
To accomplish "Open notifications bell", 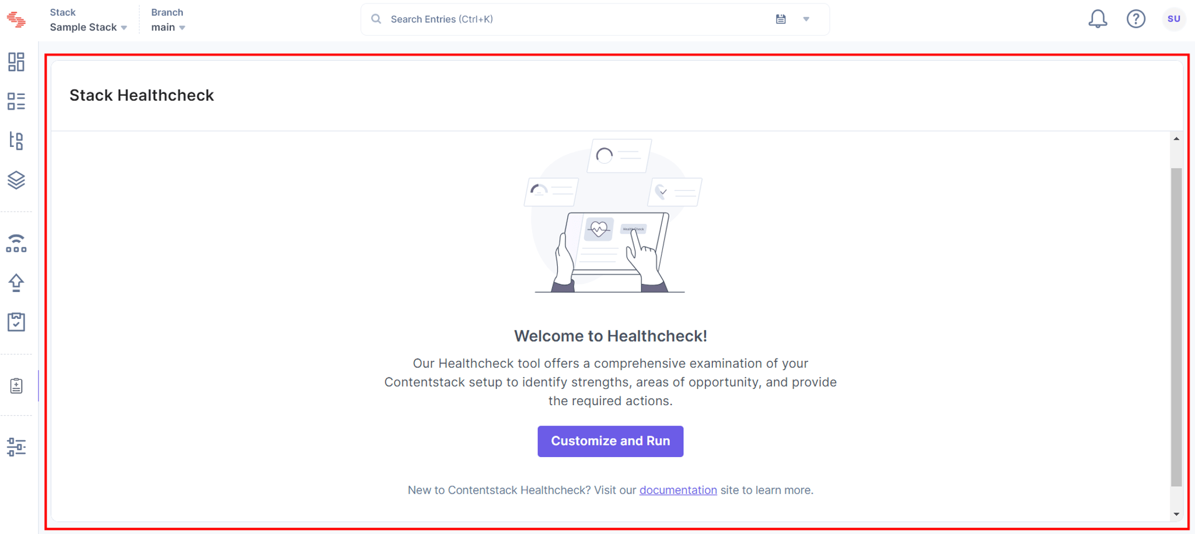I will (1098, 19).
